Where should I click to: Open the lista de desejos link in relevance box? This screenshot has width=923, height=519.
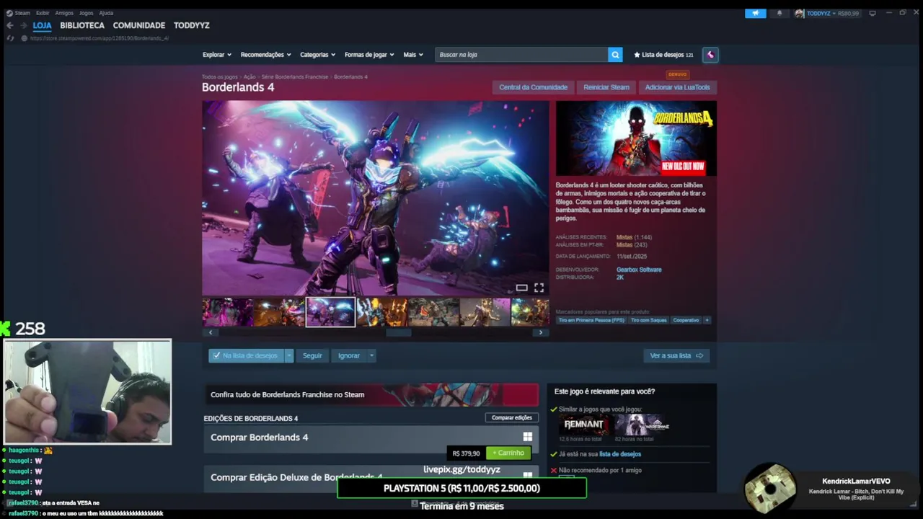pos(620,454)
